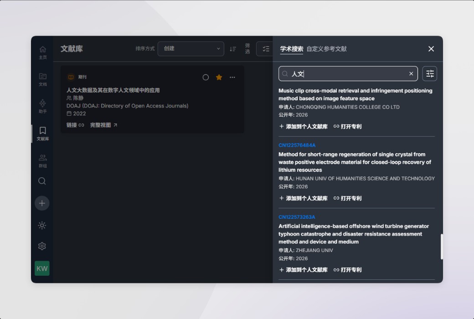Toggle the sort direction icon
474x319 pixels.
[233, 49]
